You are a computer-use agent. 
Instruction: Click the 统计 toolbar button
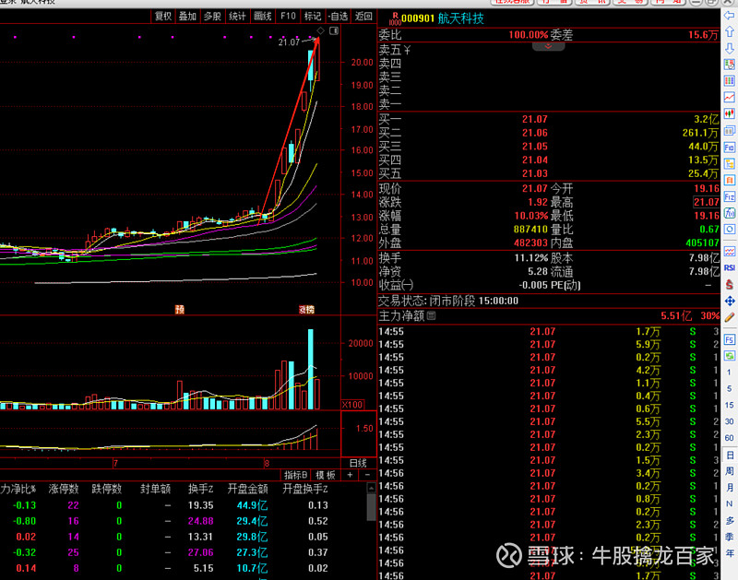pyautogui.click(x=237, y=17)
